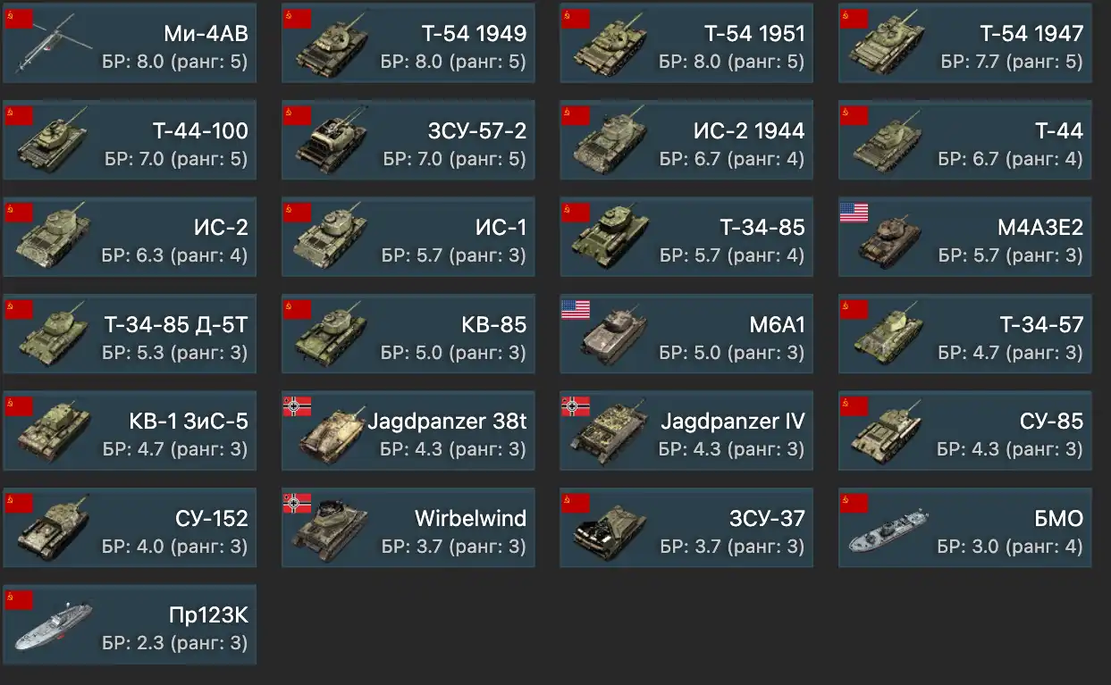Click the Т-34-85 Д-5Т title
The height and width of the screenshot is (685, 1111).
(x=176, y=324)
